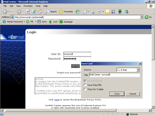Click the 'here' privacy policy link
Viewport: 155px width, 116px height.
57,100
